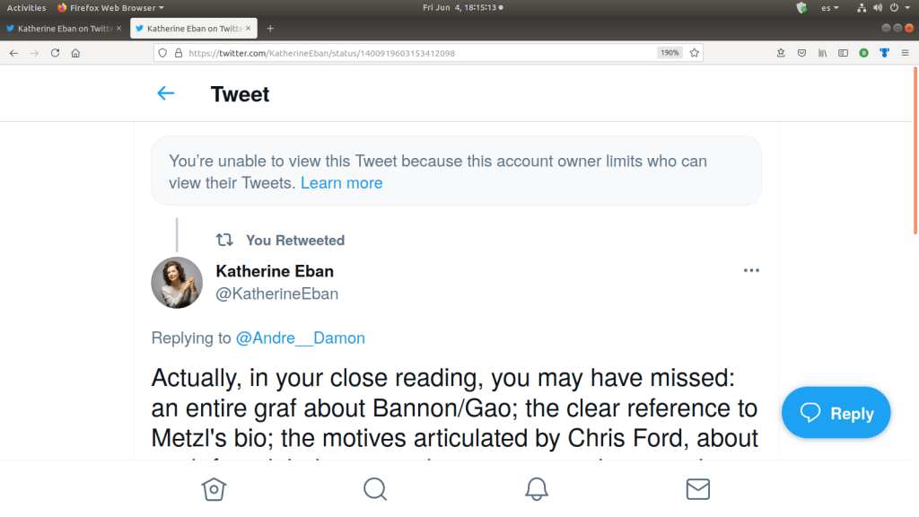Bookmark this page with the star icon
919x517 pixels.
tap(694, 53)
